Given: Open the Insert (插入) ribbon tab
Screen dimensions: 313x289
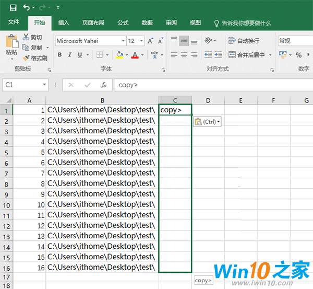Looking at the screenshot, I should point(64,22).
